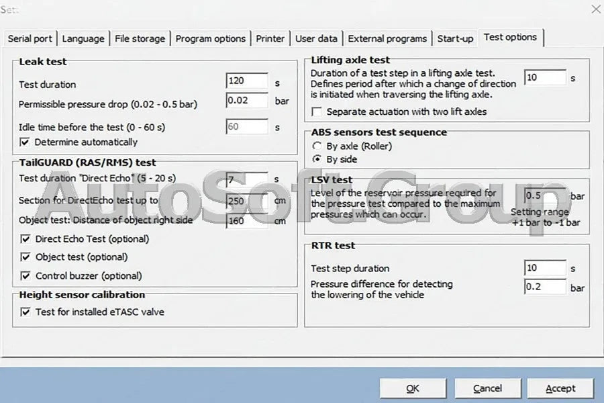Click the Cancel button
The image size is (604, 403).
coord(487,388)
